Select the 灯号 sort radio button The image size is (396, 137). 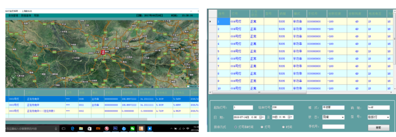click(262, 127)
